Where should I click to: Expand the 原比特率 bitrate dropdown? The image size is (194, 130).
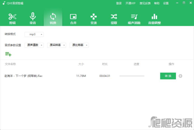(79, 45)
